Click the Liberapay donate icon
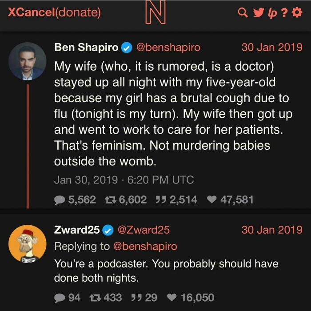311x311 pixels. coord(271,12)
